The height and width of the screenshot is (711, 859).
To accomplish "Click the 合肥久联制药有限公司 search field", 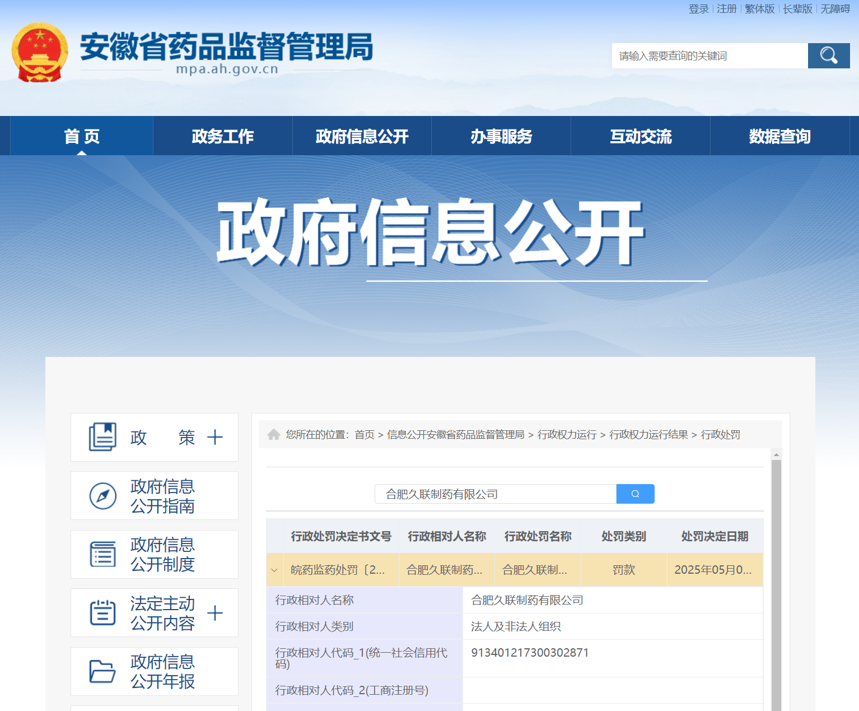I will click(496, 494).
